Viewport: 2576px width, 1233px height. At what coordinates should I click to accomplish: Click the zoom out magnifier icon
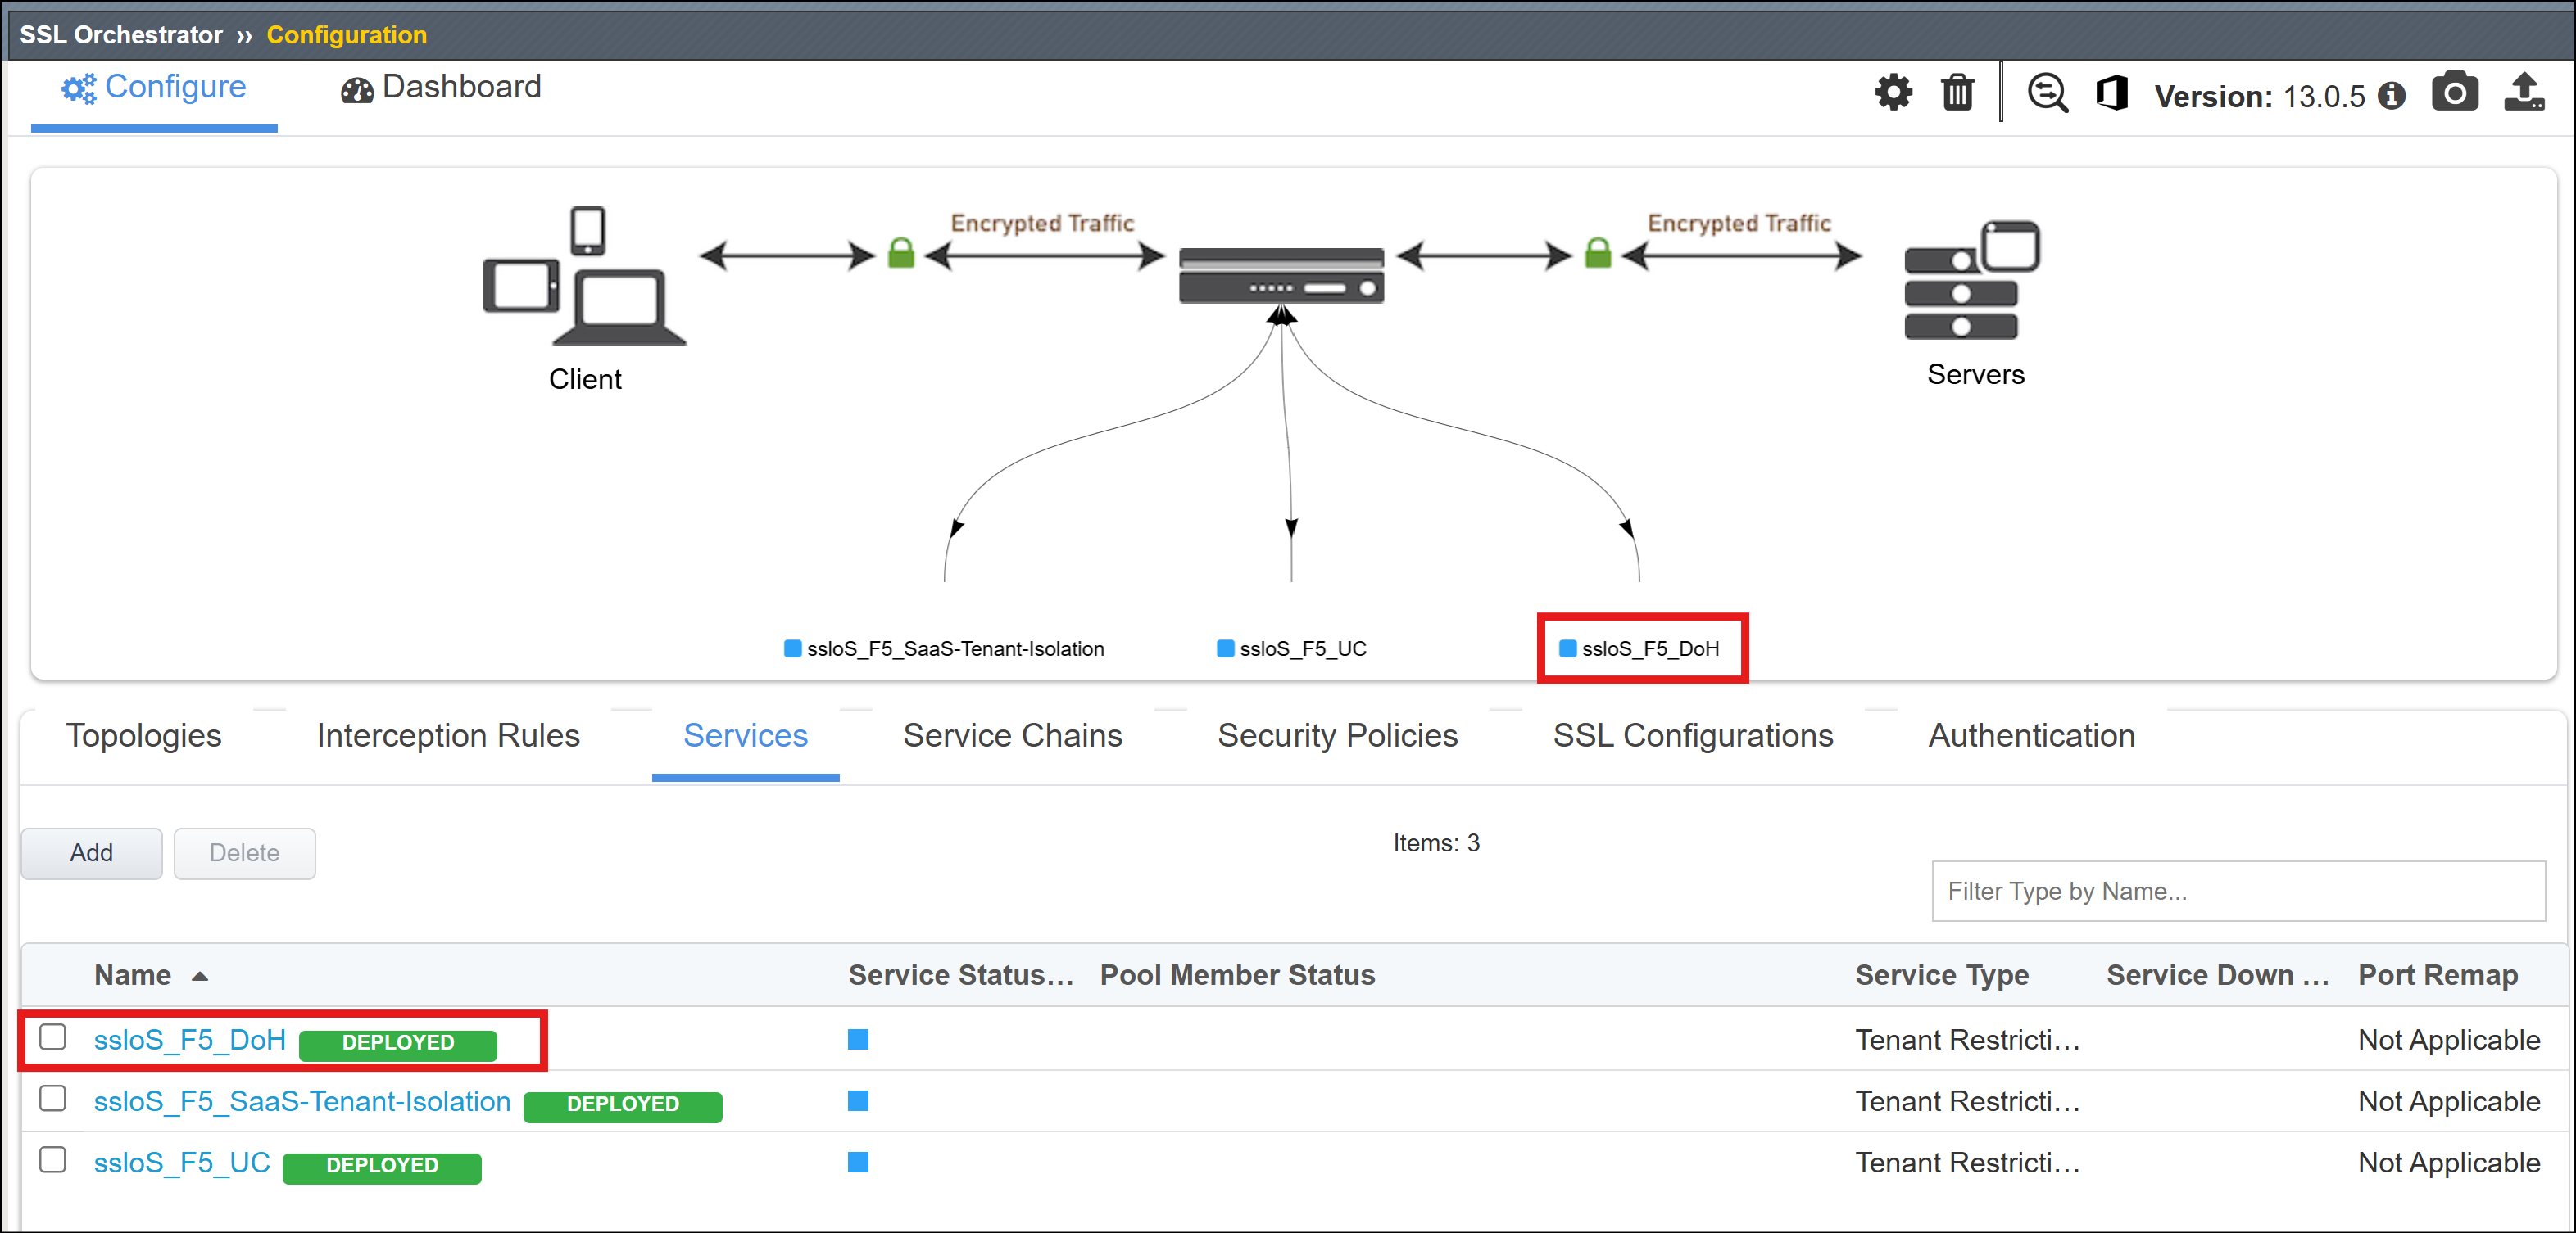pos(2047,93)
